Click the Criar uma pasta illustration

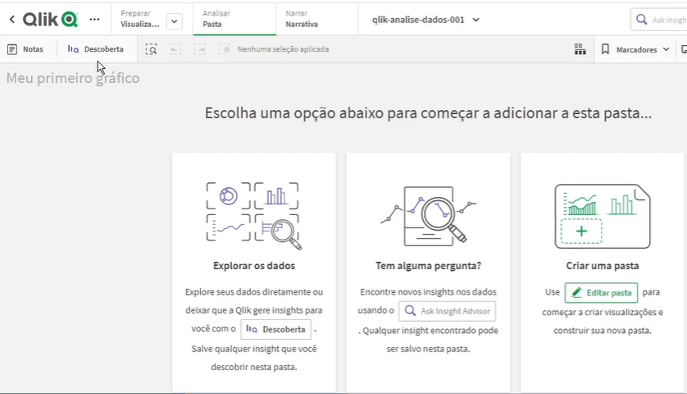pos(603,216)
